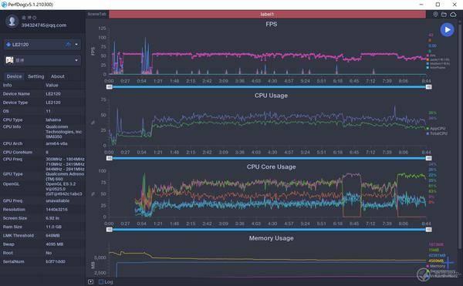Click the PerfDog logo in title bar
463x286 pixels.
click(x=4, y=5)
